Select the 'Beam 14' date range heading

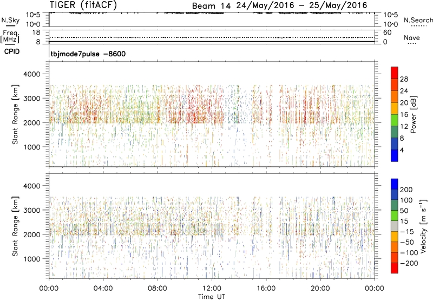[279, 5]
